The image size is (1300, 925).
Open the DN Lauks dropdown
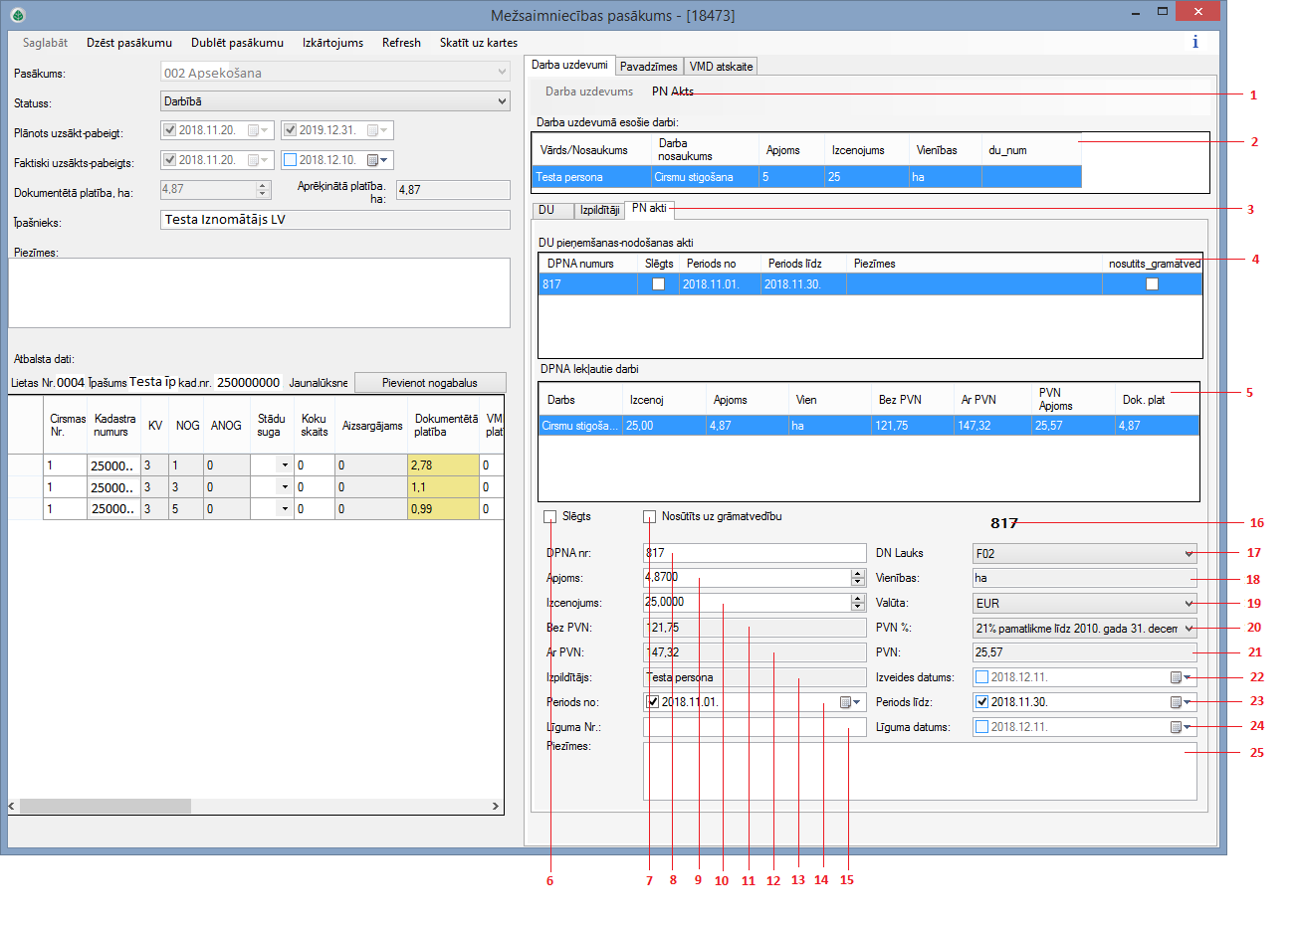[x=1189, y=552]
